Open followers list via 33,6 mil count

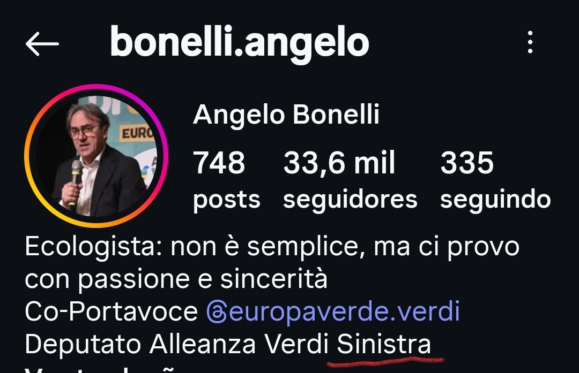coord(339,163)
